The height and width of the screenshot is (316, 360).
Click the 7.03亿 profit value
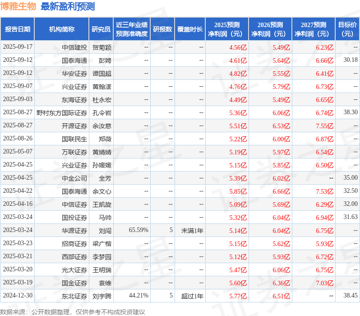pyautogui.click(x=324, y=283)
